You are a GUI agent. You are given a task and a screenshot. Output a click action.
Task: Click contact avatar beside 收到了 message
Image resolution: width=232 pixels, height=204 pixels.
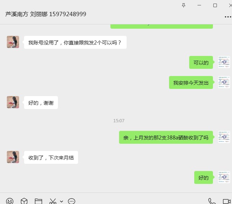[13, 157]
